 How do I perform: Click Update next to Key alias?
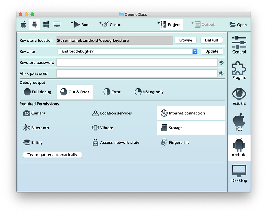[212, 51]
